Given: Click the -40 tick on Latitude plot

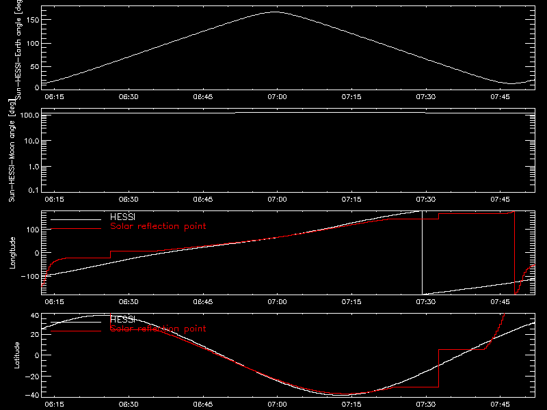Looking at the screenshot, I should 32,396.
